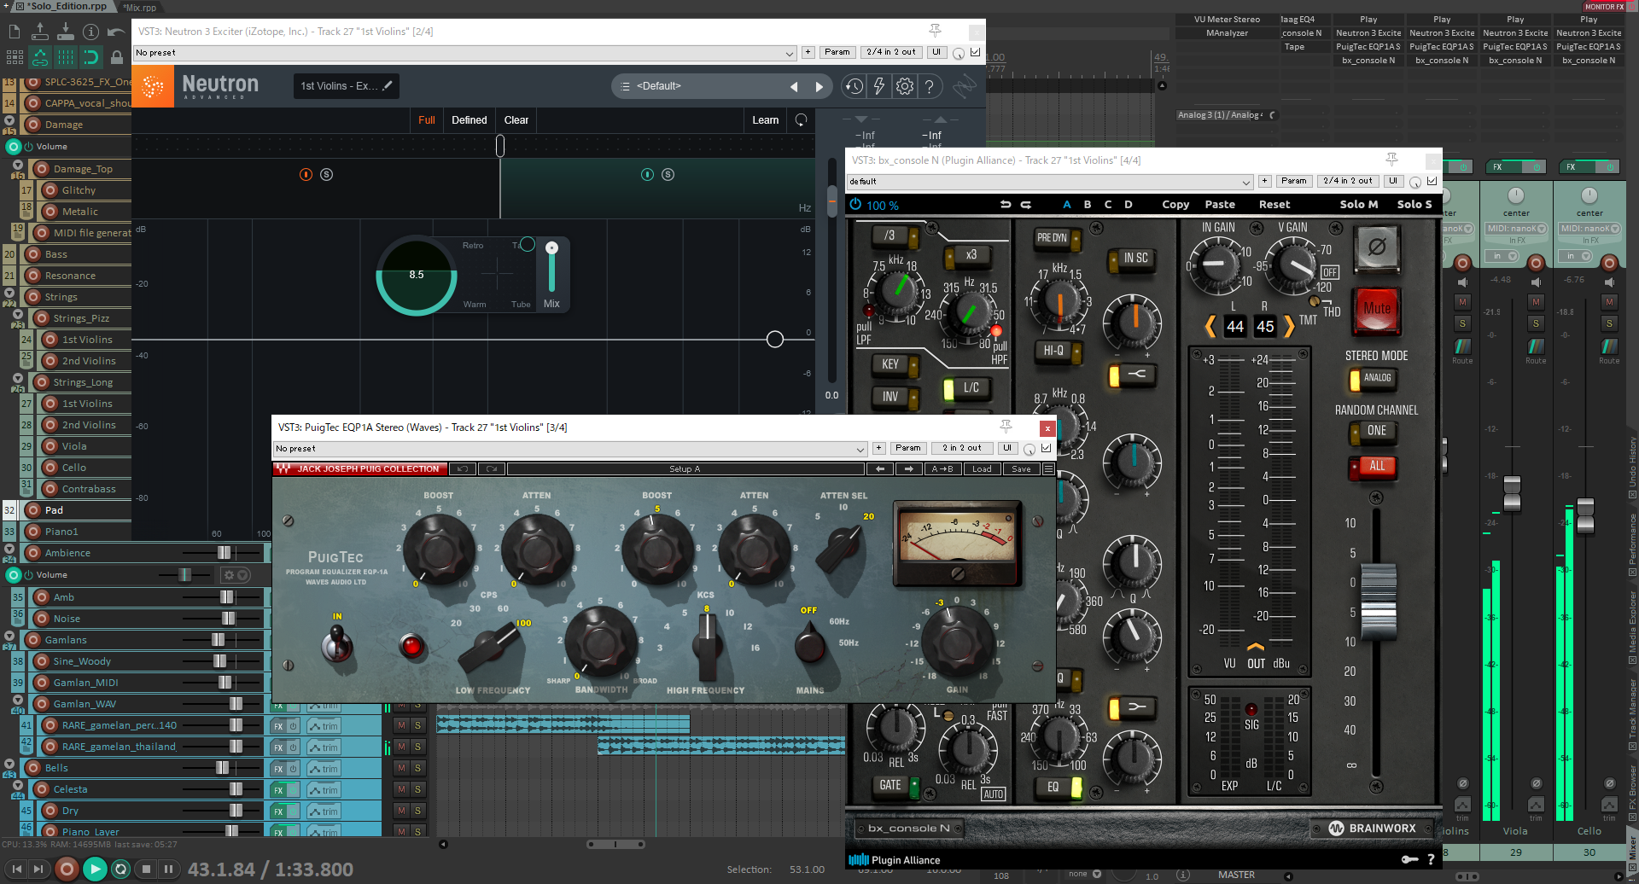The image size is (1639, 884).
Task: Open the Neutron No preset dropdown
Action: click(464, 53)
